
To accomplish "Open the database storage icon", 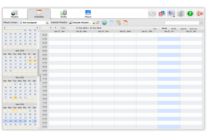I will [x=181, y=14].
